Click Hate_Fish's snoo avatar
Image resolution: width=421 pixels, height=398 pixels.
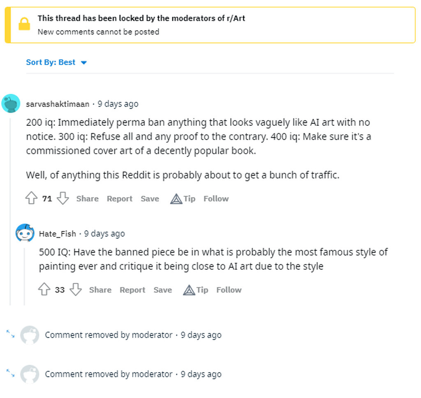(x=25, y=233)
